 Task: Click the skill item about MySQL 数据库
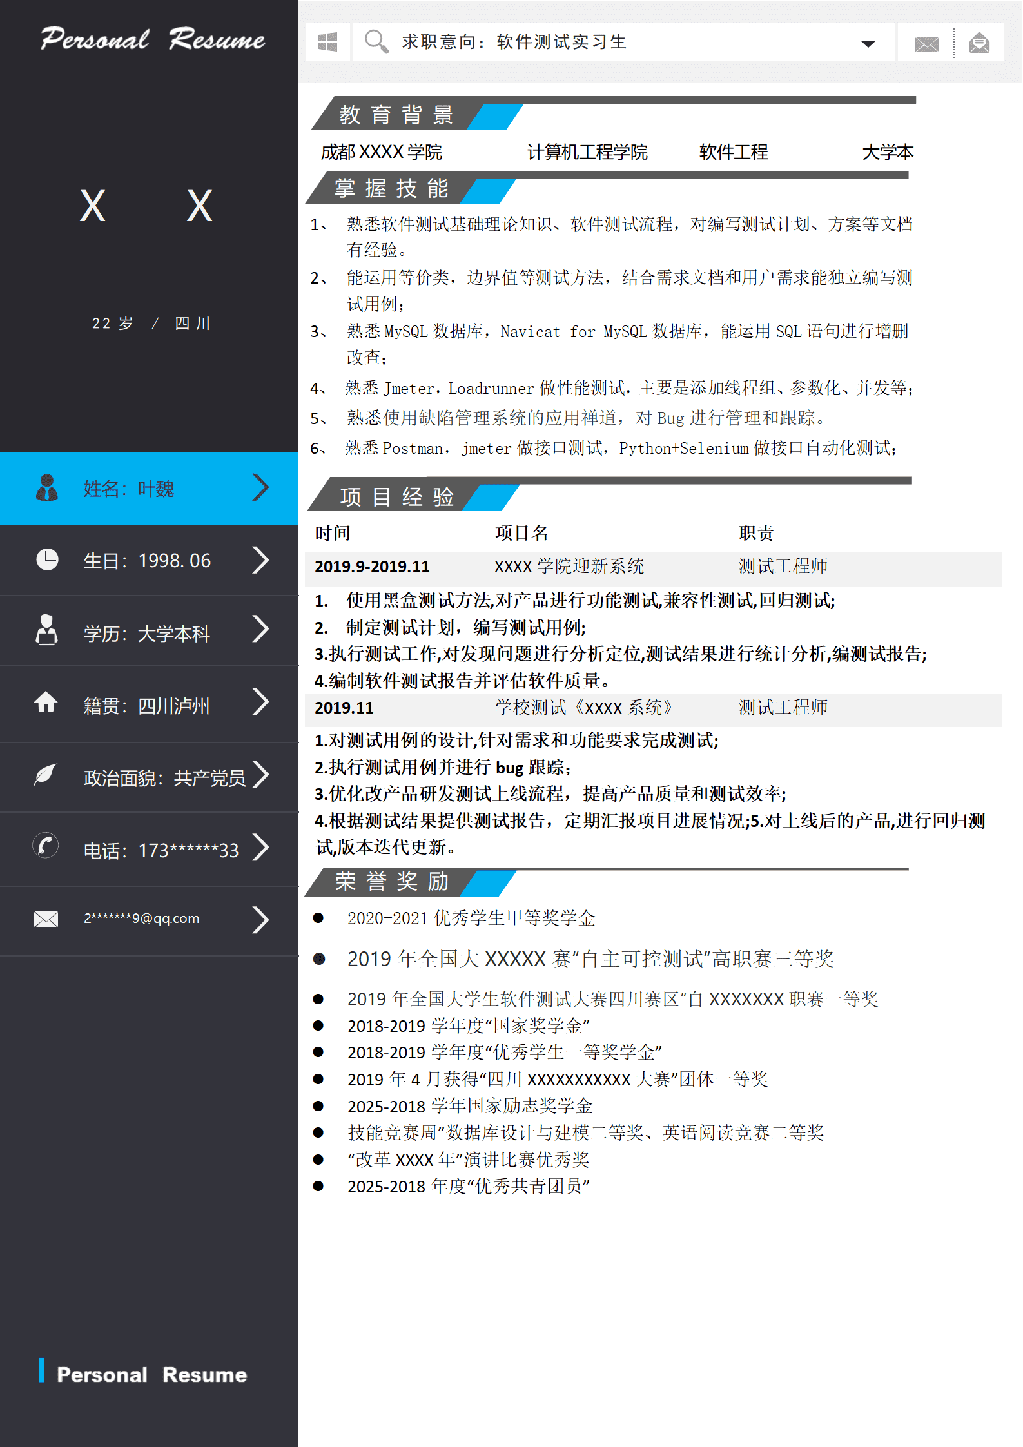pos(610,344)
